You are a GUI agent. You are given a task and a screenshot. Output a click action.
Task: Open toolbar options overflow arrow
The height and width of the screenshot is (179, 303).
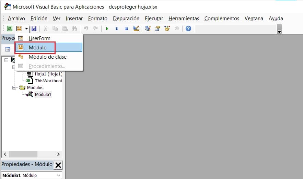[x=279, y=29]
